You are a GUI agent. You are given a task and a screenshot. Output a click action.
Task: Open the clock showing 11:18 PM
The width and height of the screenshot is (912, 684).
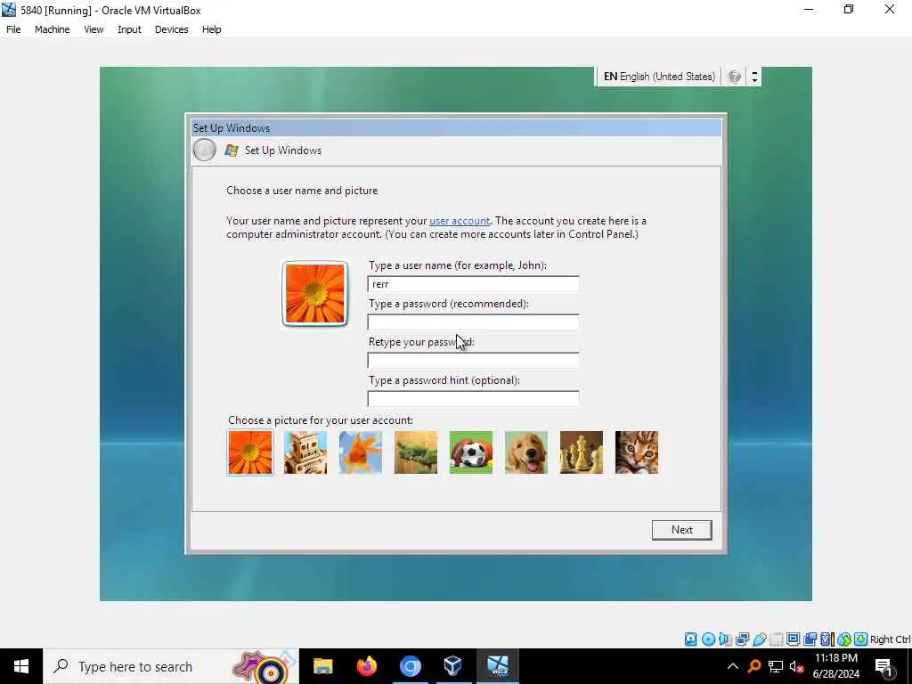tap(835, 666)
